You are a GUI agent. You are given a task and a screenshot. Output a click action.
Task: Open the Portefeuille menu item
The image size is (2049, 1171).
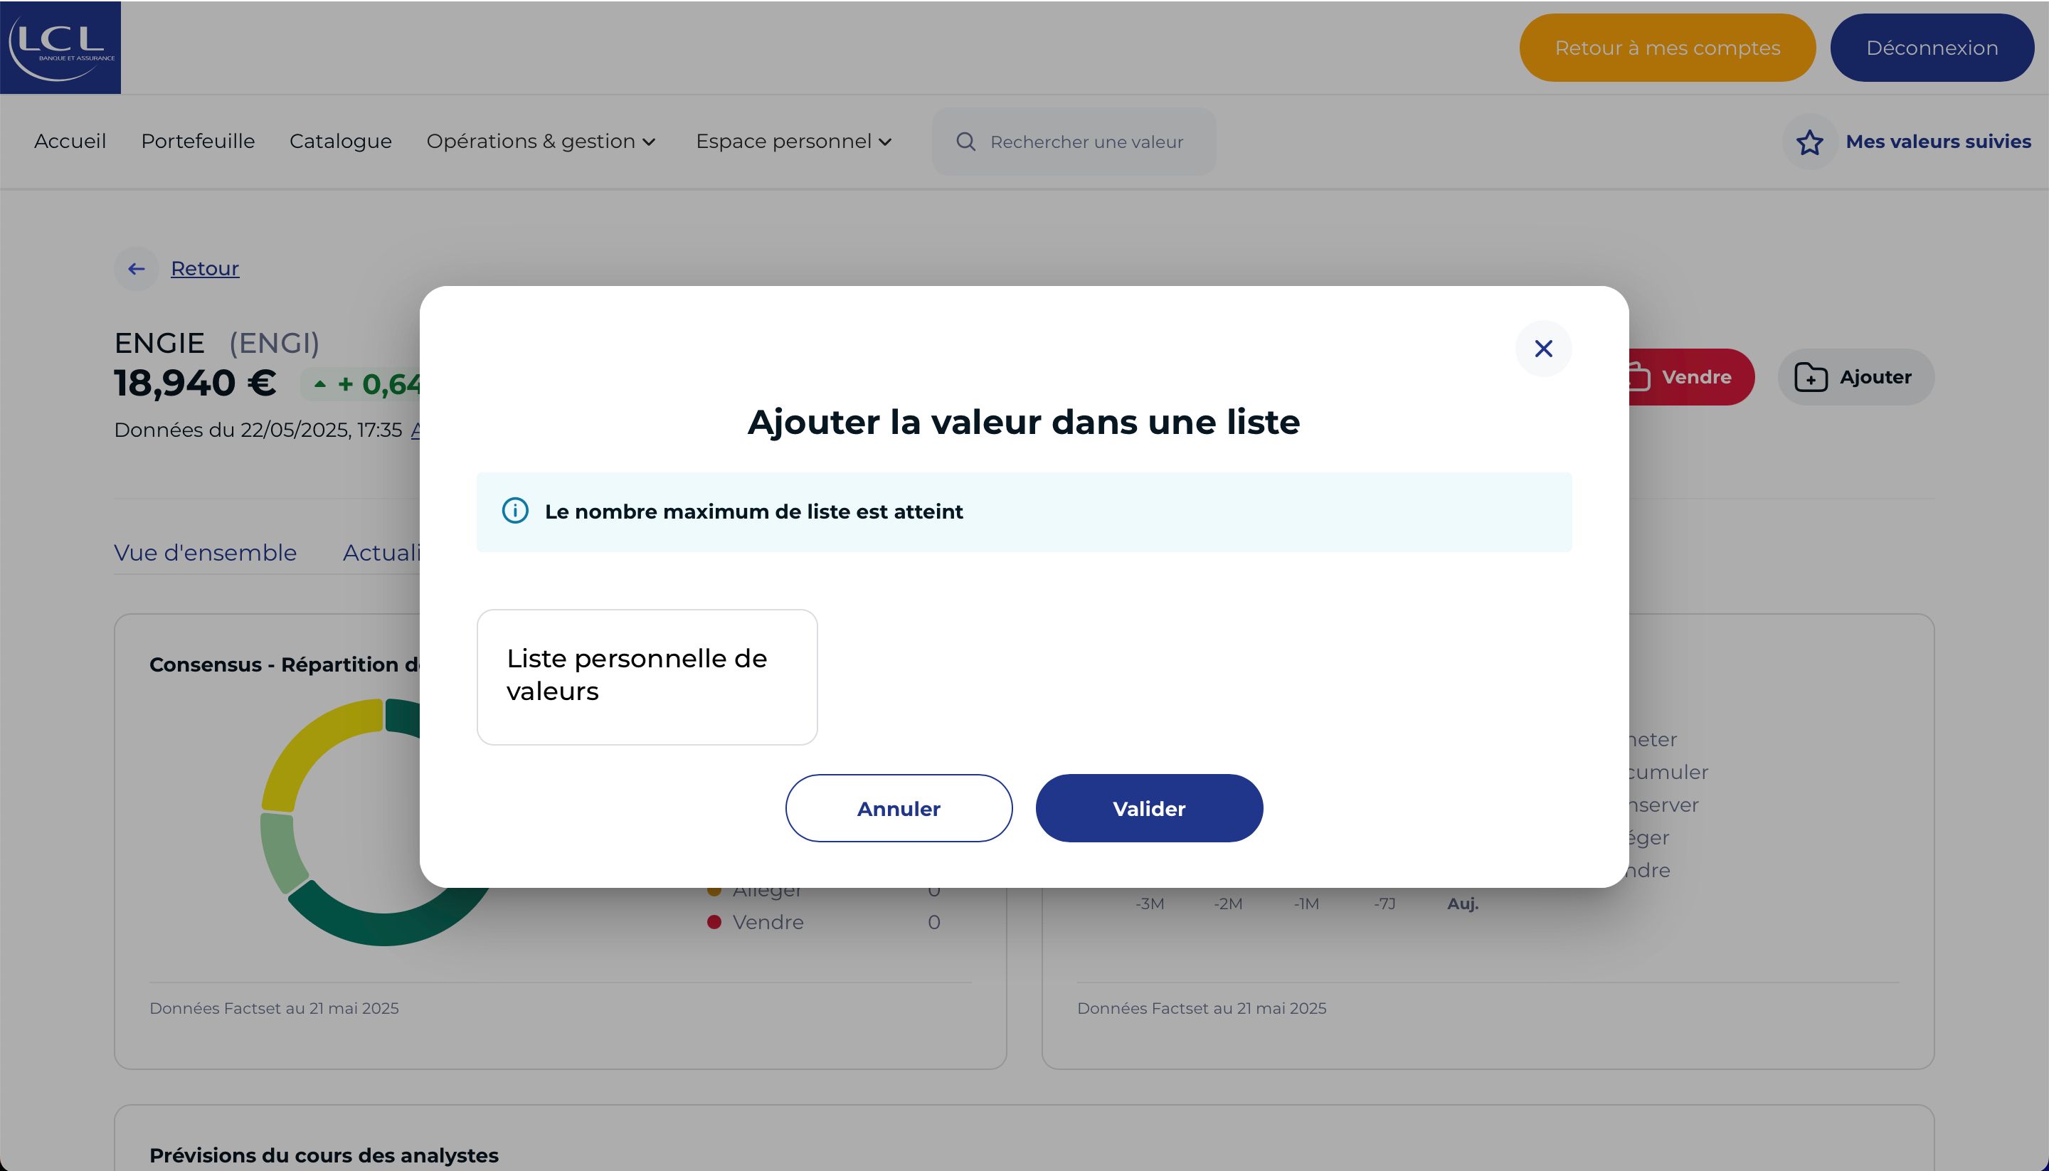(198, 142)
